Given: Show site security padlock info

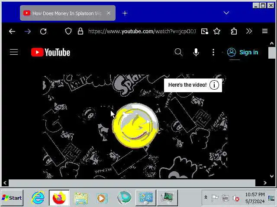Looking at the screenshot, I should [81, 31].
